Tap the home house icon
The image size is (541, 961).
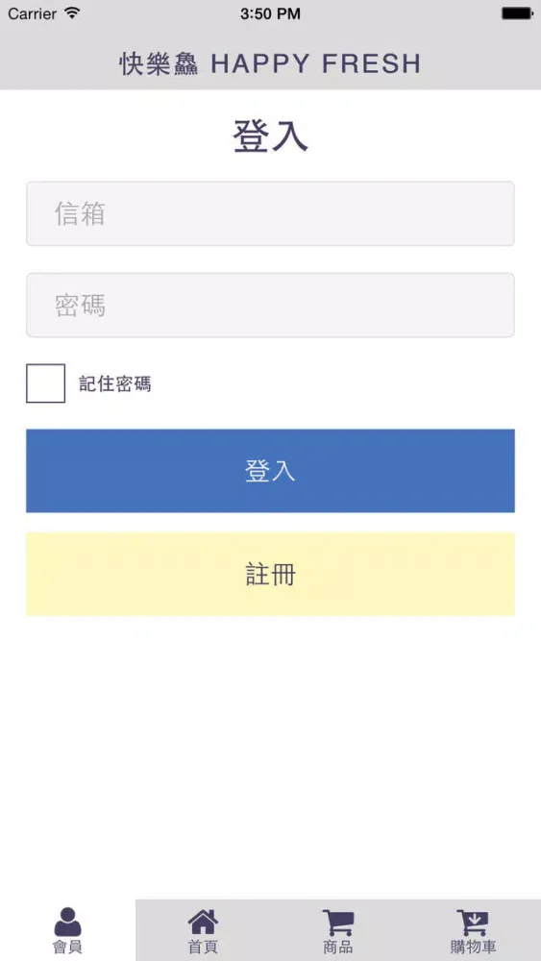point(203,923)
